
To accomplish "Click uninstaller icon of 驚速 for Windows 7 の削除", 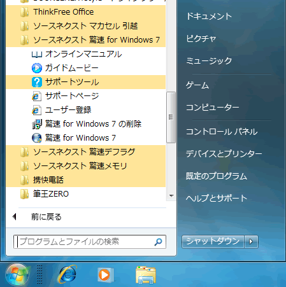I will (x=37, y=124).
